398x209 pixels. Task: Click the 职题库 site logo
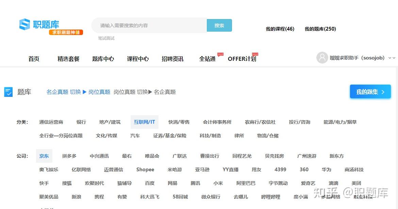(x=39, y=24)
